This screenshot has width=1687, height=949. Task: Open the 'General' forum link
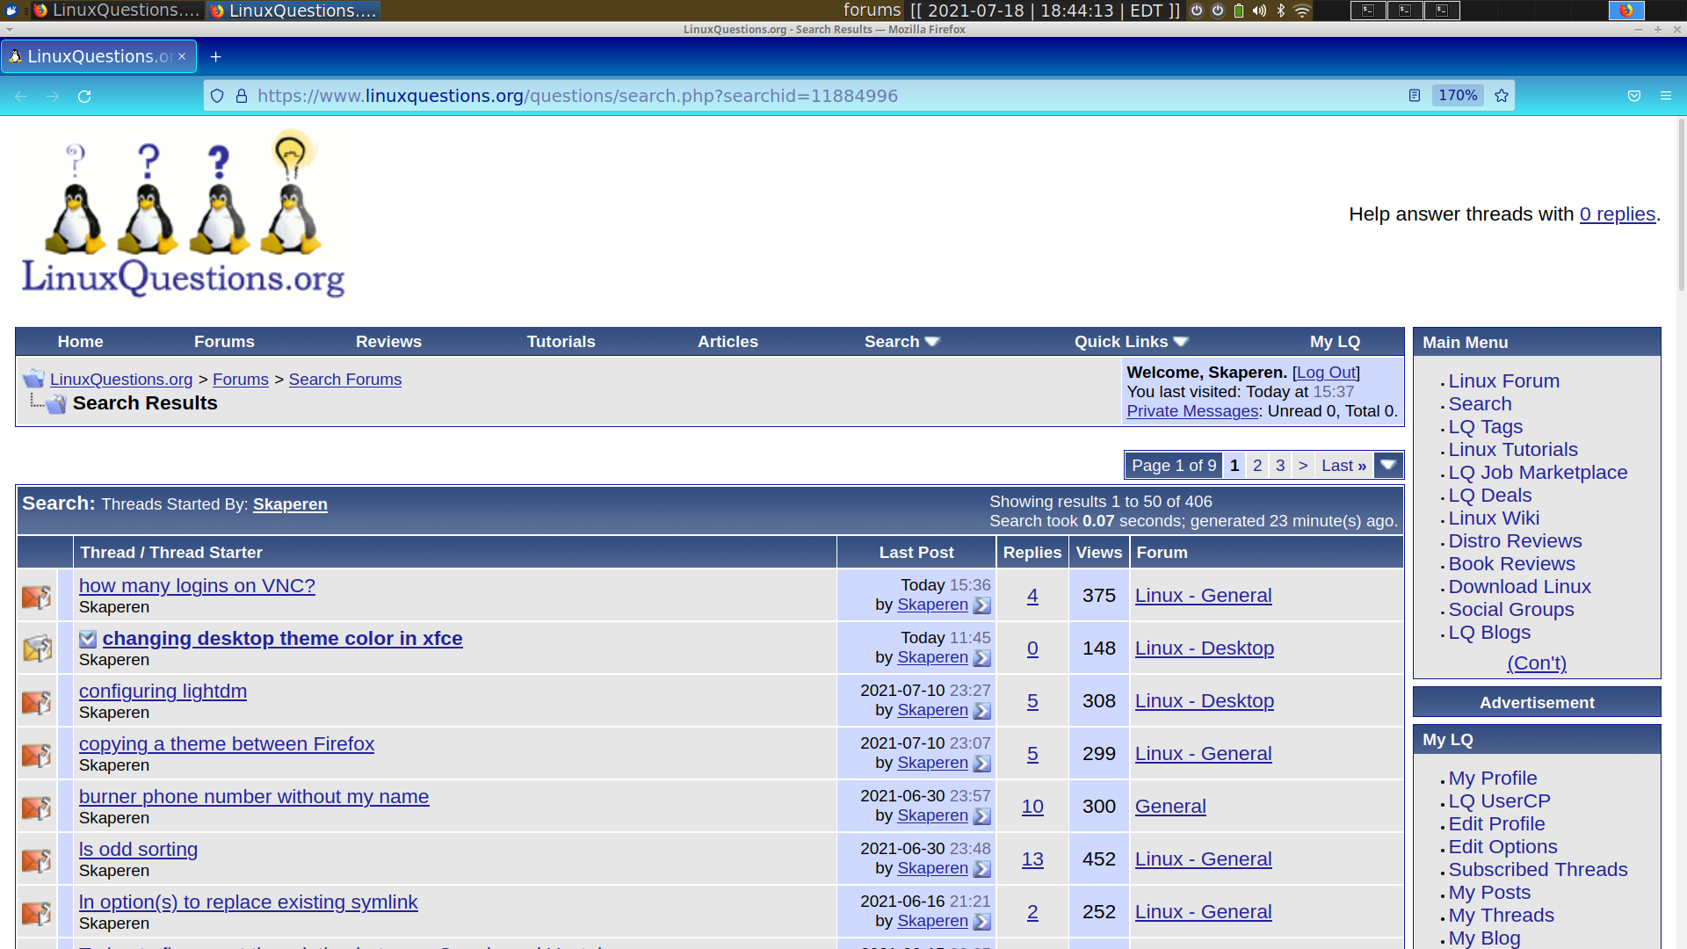point(1170,807)
